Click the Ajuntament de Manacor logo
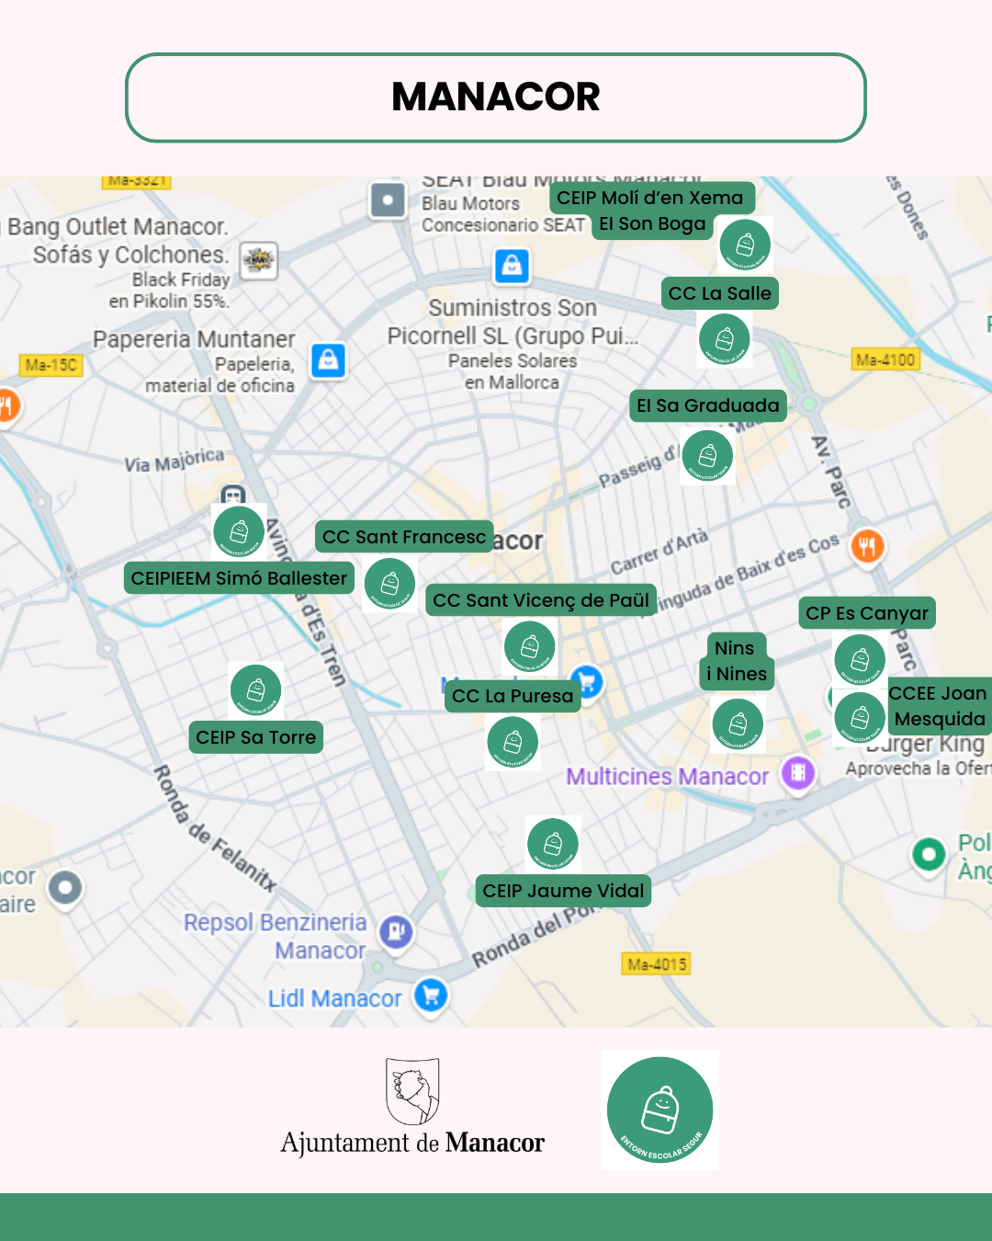992x1241 pixels. coord(412,1107)
